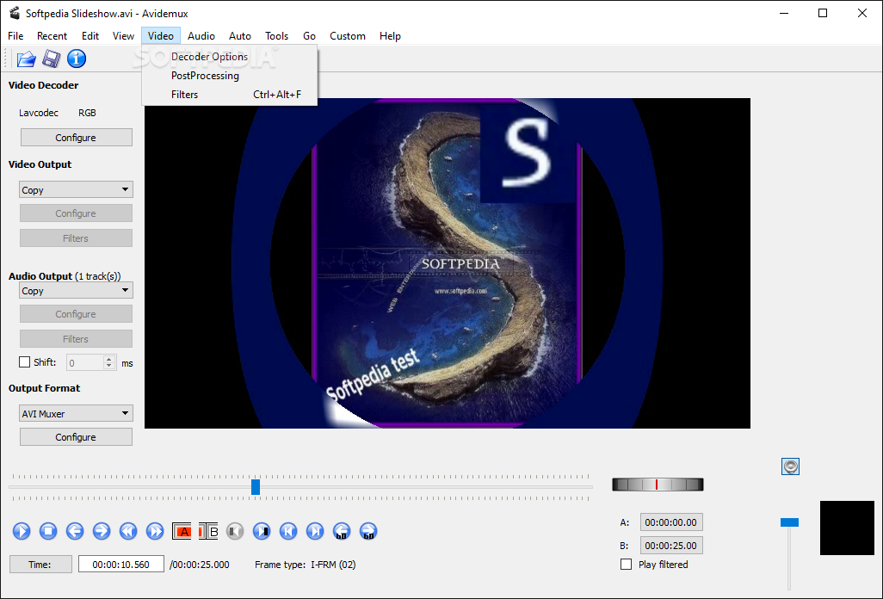Click the Avidemux clapperboard title icon
The image size is (883, 599).
point(14,13)
